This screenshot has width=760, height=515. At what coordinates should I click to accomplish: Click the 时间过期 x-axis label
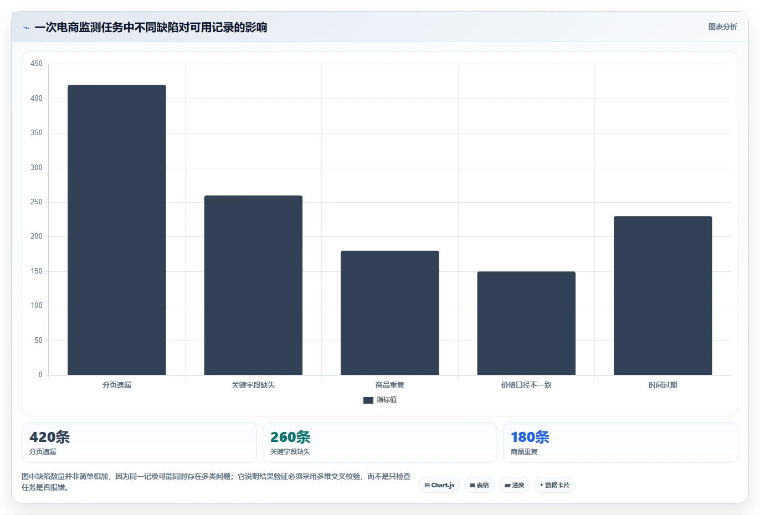pyautogui.click(x=663, y=385)
